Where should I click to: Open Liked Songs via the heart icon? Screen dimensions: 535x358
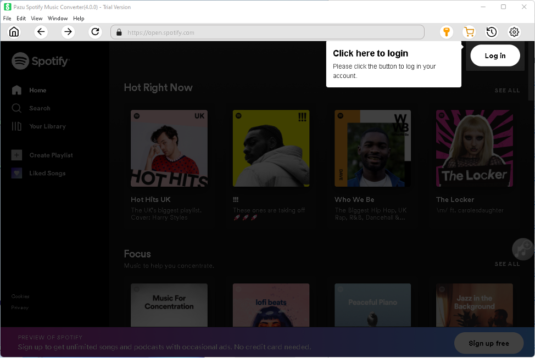pos(17,173)
